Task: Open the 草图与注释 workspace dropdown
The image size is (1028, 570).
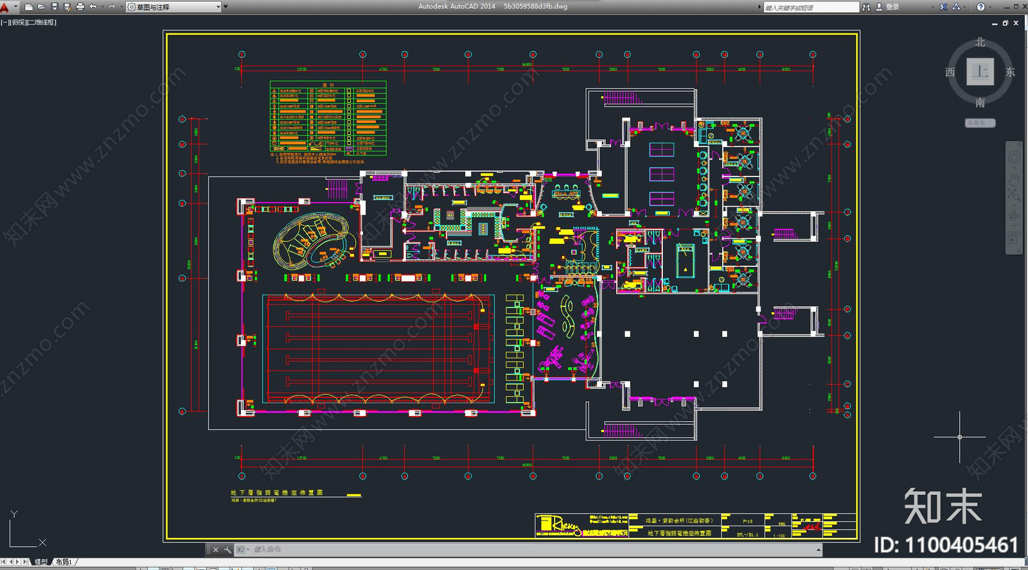Action: [x=173, y=7]
